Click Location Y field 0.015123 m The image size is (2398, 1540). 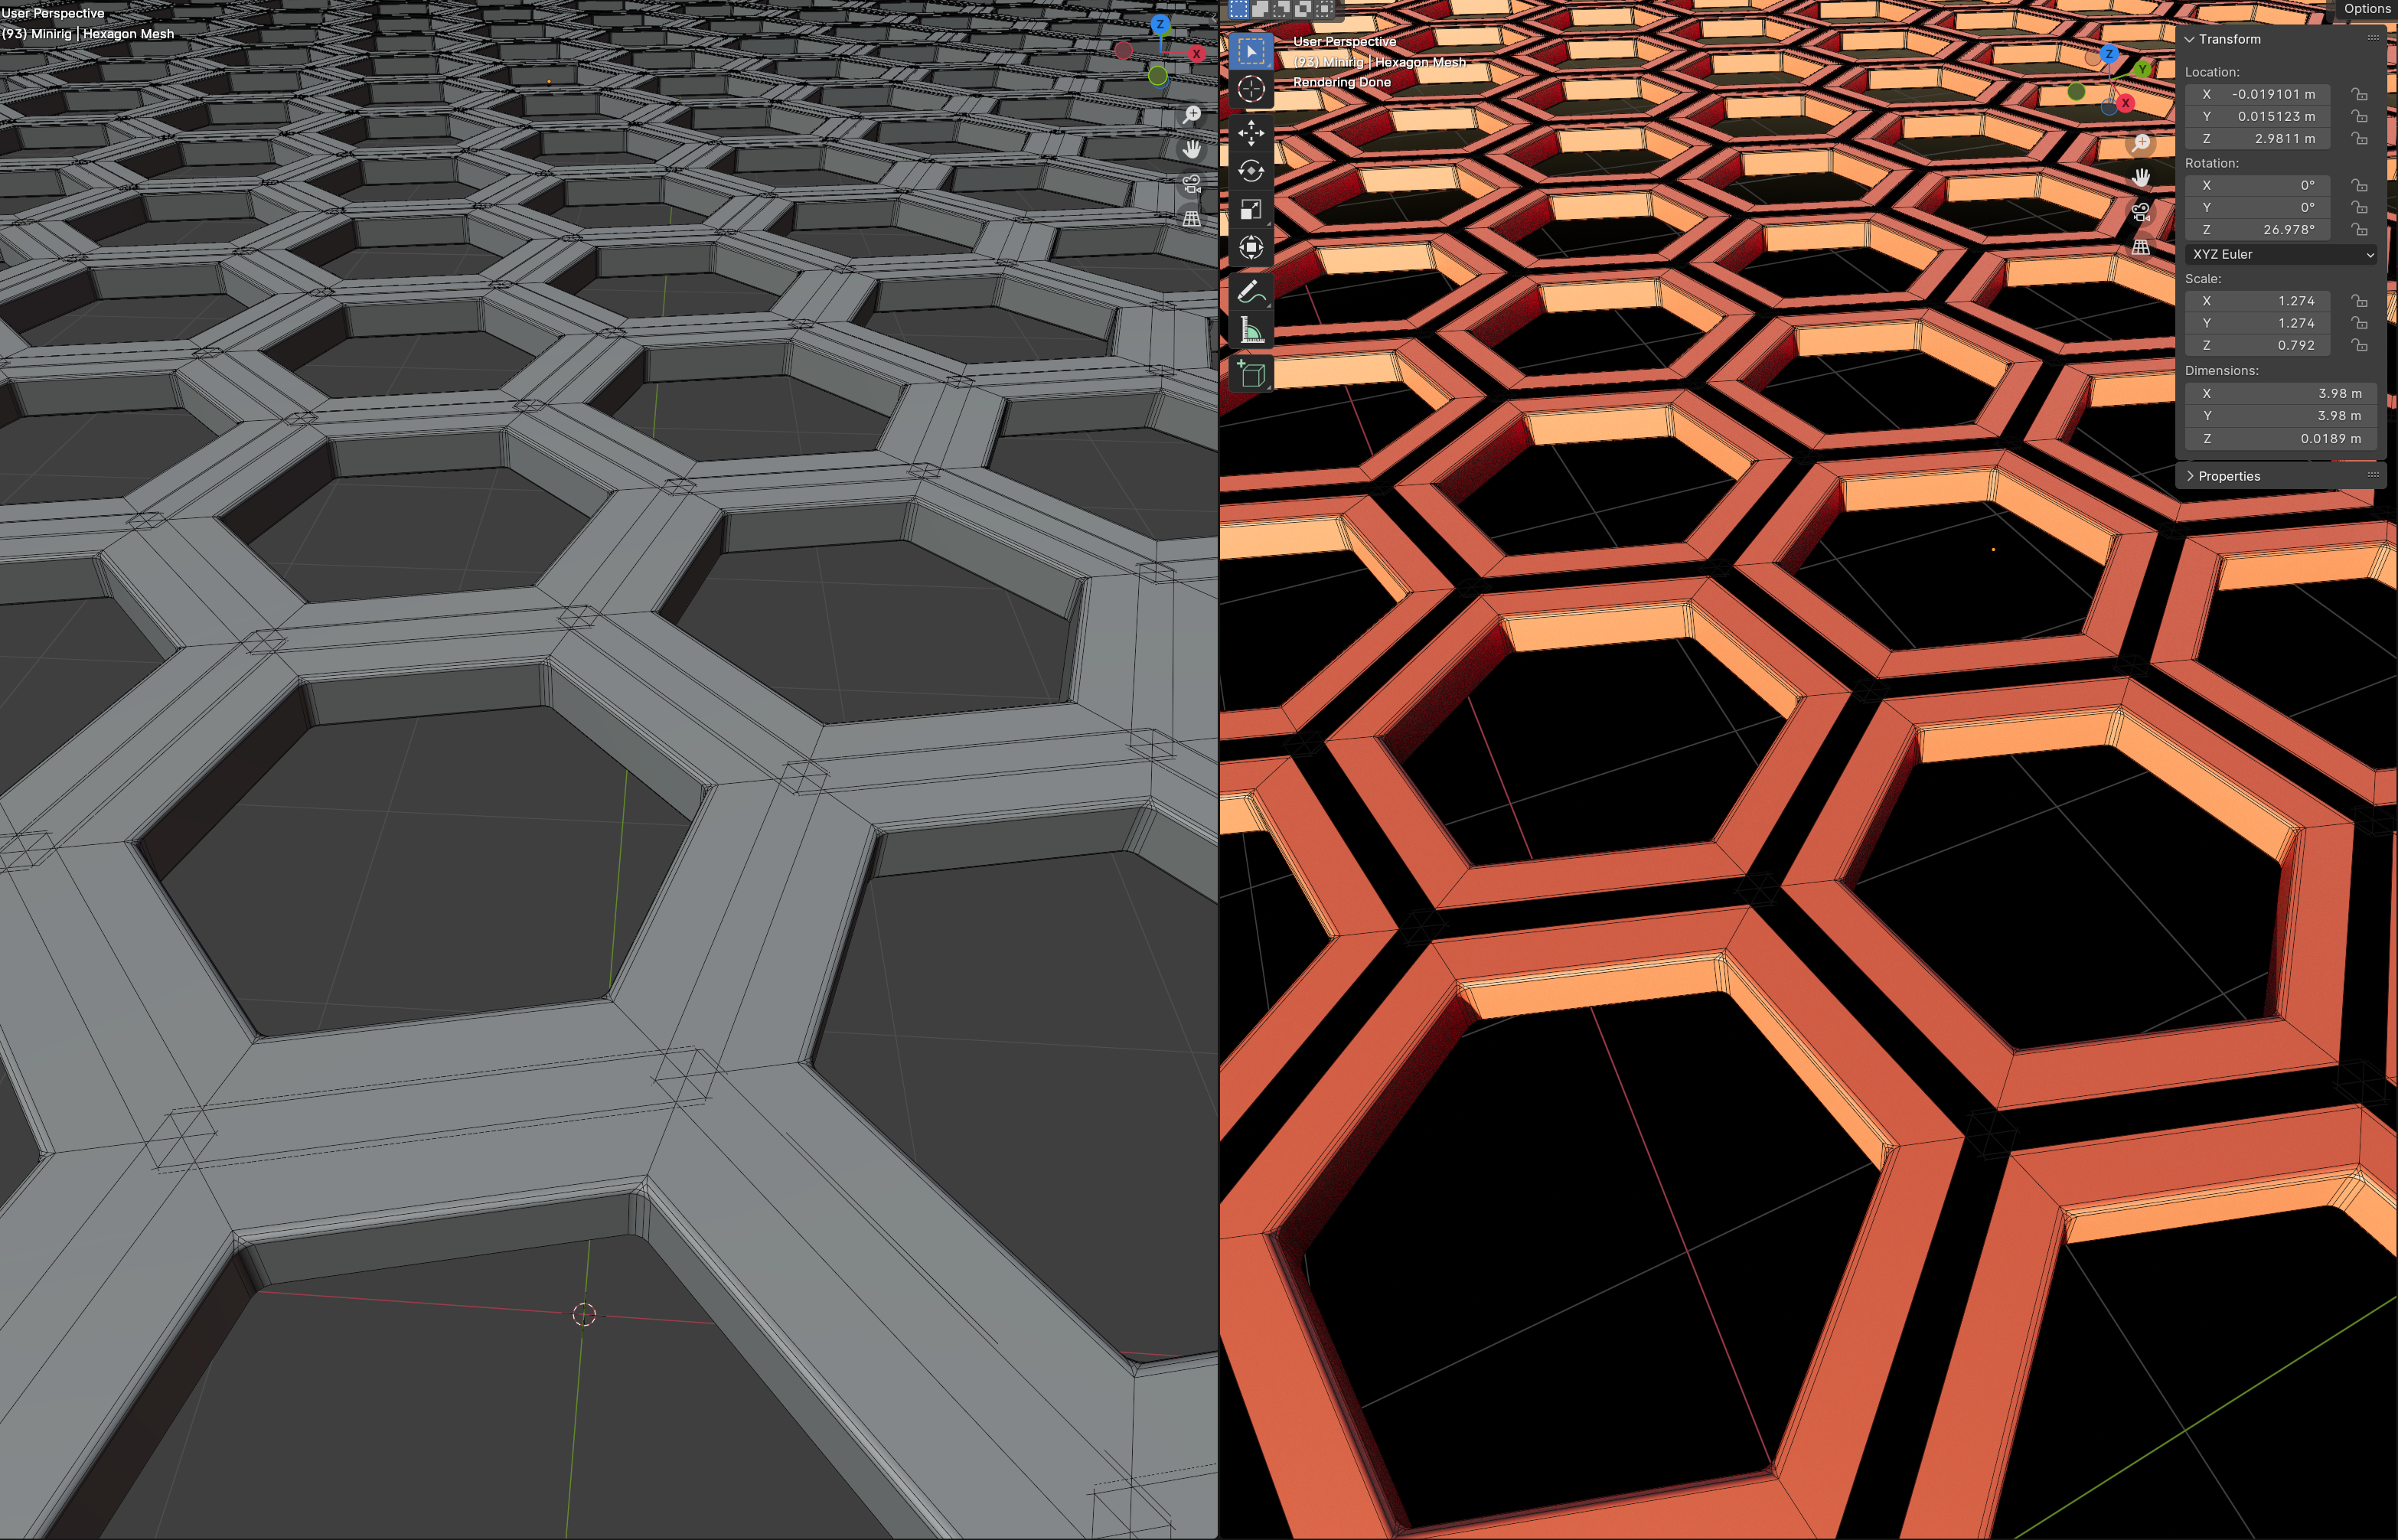2258,116
